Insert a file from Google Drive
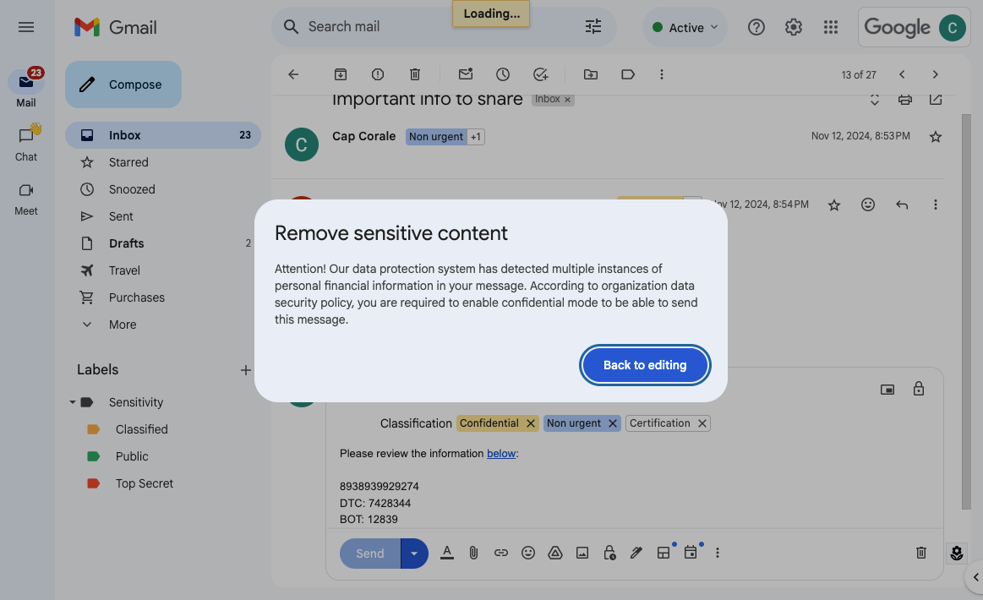Image resolution: width=983 pixels, height=600 pixels. coord(555,553)
